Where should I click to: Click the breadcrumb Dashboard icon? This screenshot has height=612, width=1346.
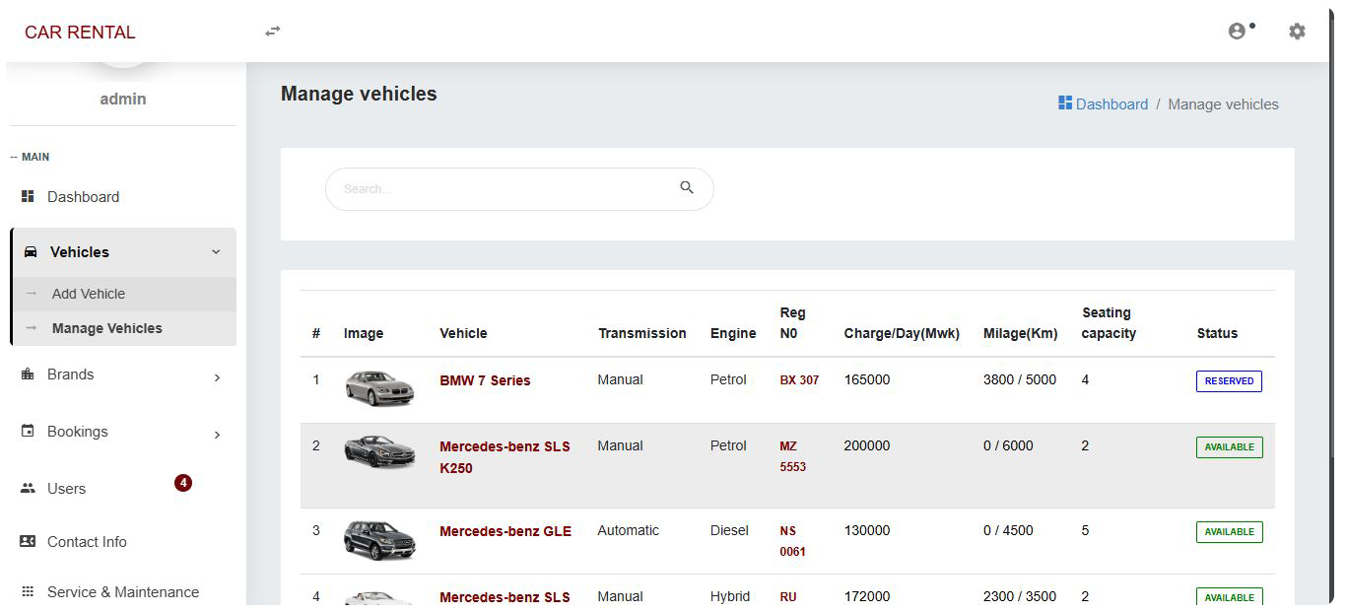[1065, 103]
